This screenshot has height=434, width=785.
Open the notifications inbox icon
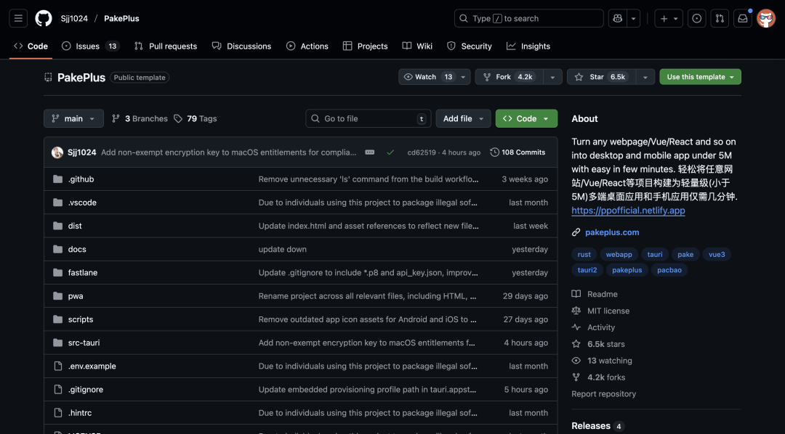(742, 18)
